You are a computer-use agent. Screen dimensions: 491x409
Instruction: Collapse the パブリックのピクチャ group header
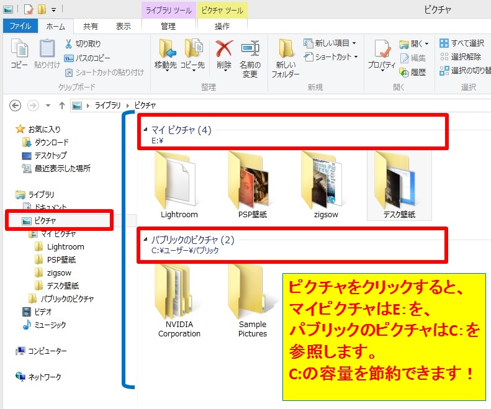[146, 240]
